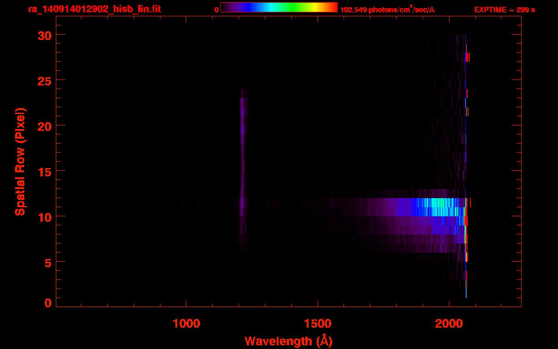Click the 0 spatial row tick label
This screenshot has width=558, height=349.
(48, 303)
